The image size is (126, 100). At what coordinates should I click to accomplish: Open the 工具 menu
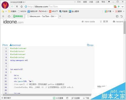coord(97,2)
